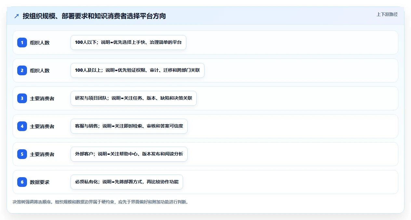This screenshot has height=220, width=411.
Task: Click the arrow icon beside the title
Action: coord(17,16)
